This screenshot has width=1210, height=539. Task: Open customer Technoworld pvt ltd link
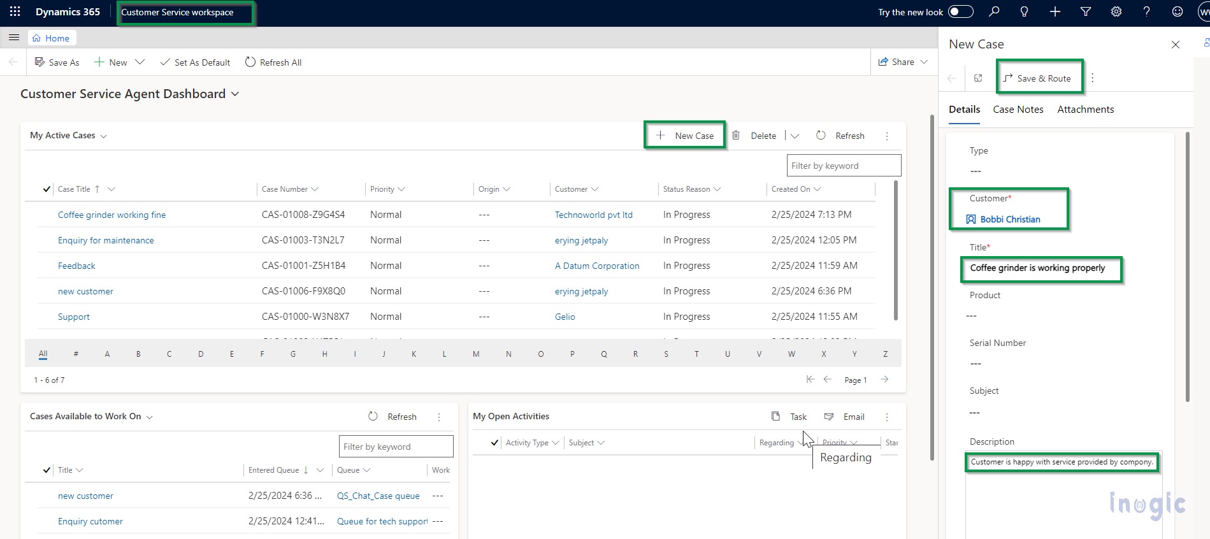pyautogui.click(x=594, y=215)
